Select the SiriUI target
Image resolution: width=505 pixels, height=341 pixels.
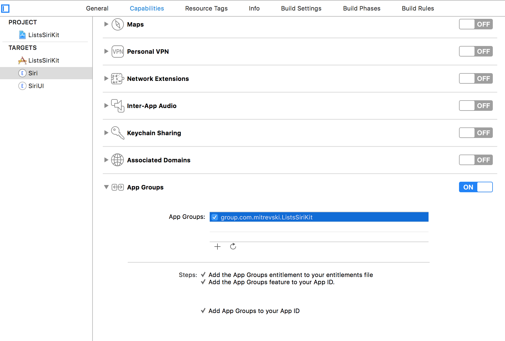tap(36, 86)
